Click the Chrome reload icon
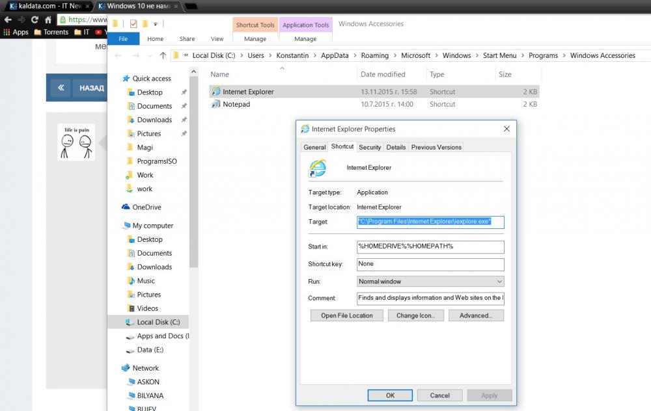Image resolution: width=651 pixels, height=411 pixels. click(x=35, y=20)
